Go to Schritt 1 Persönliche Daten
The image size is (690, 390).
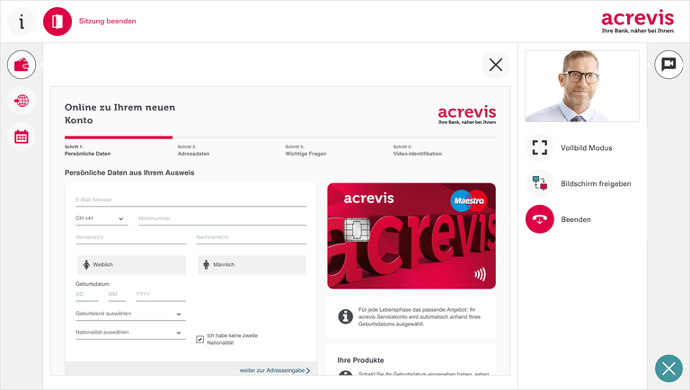click(x=87, y=151)
